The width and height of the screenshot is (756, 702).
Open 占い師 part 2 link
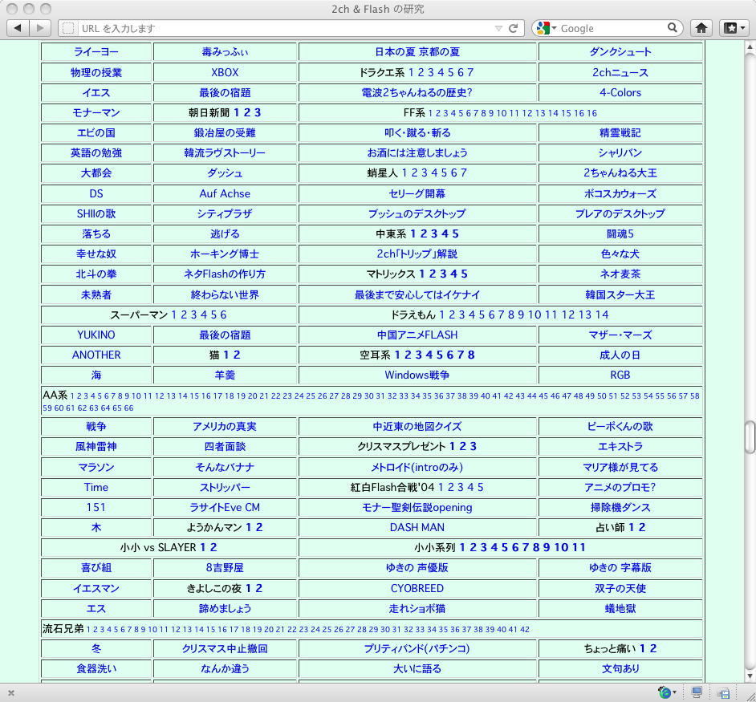[642, 527]
